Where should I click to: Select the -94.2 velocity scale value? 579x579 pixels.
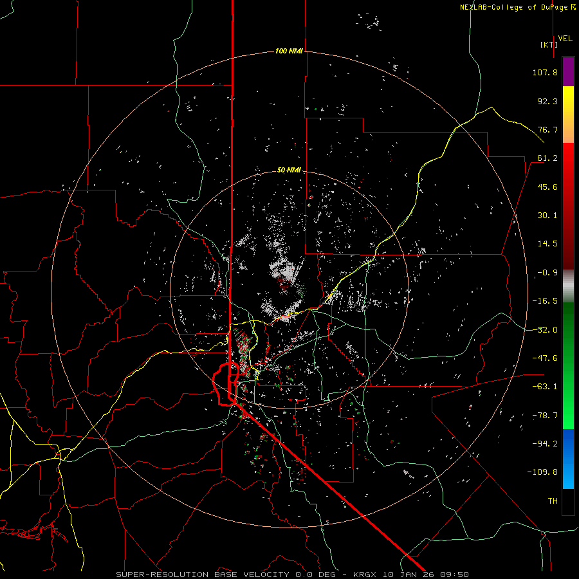[545, 444]
